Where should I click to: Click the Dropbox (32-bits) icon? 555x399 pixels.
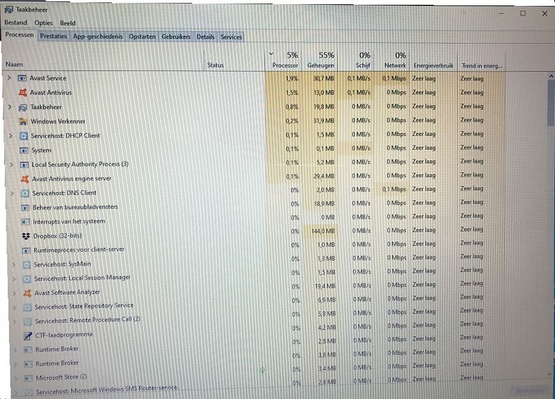tap(26, 236)
